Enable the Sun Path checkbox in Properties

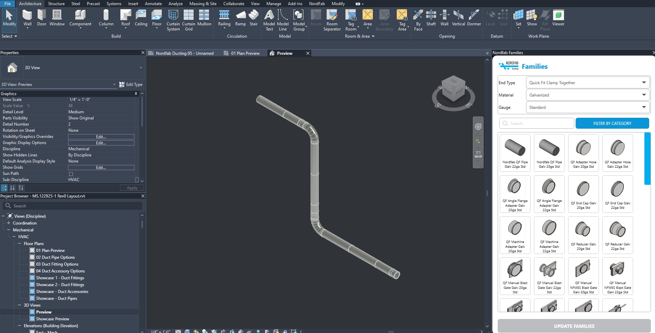click(71, 174)
